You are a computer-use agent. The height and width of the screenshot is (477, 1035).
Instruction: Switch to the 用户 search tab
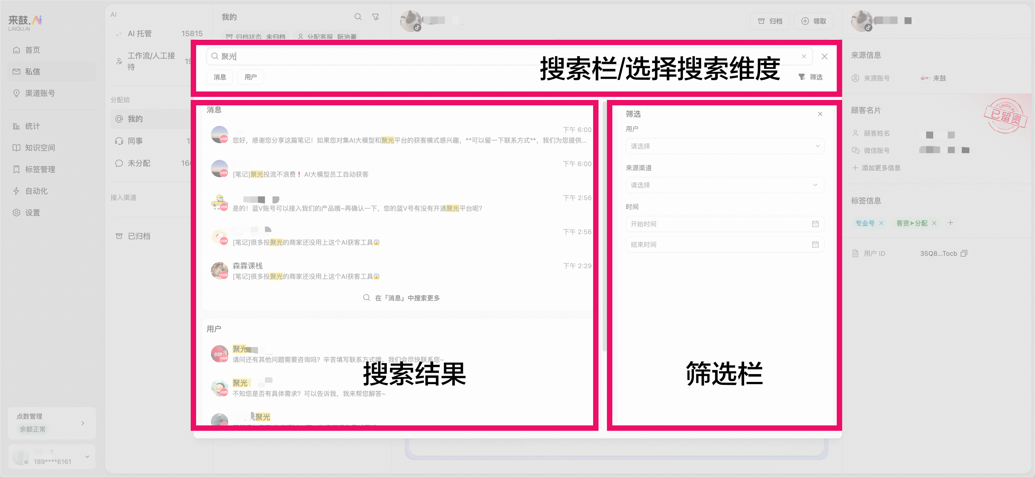[251, 77]
